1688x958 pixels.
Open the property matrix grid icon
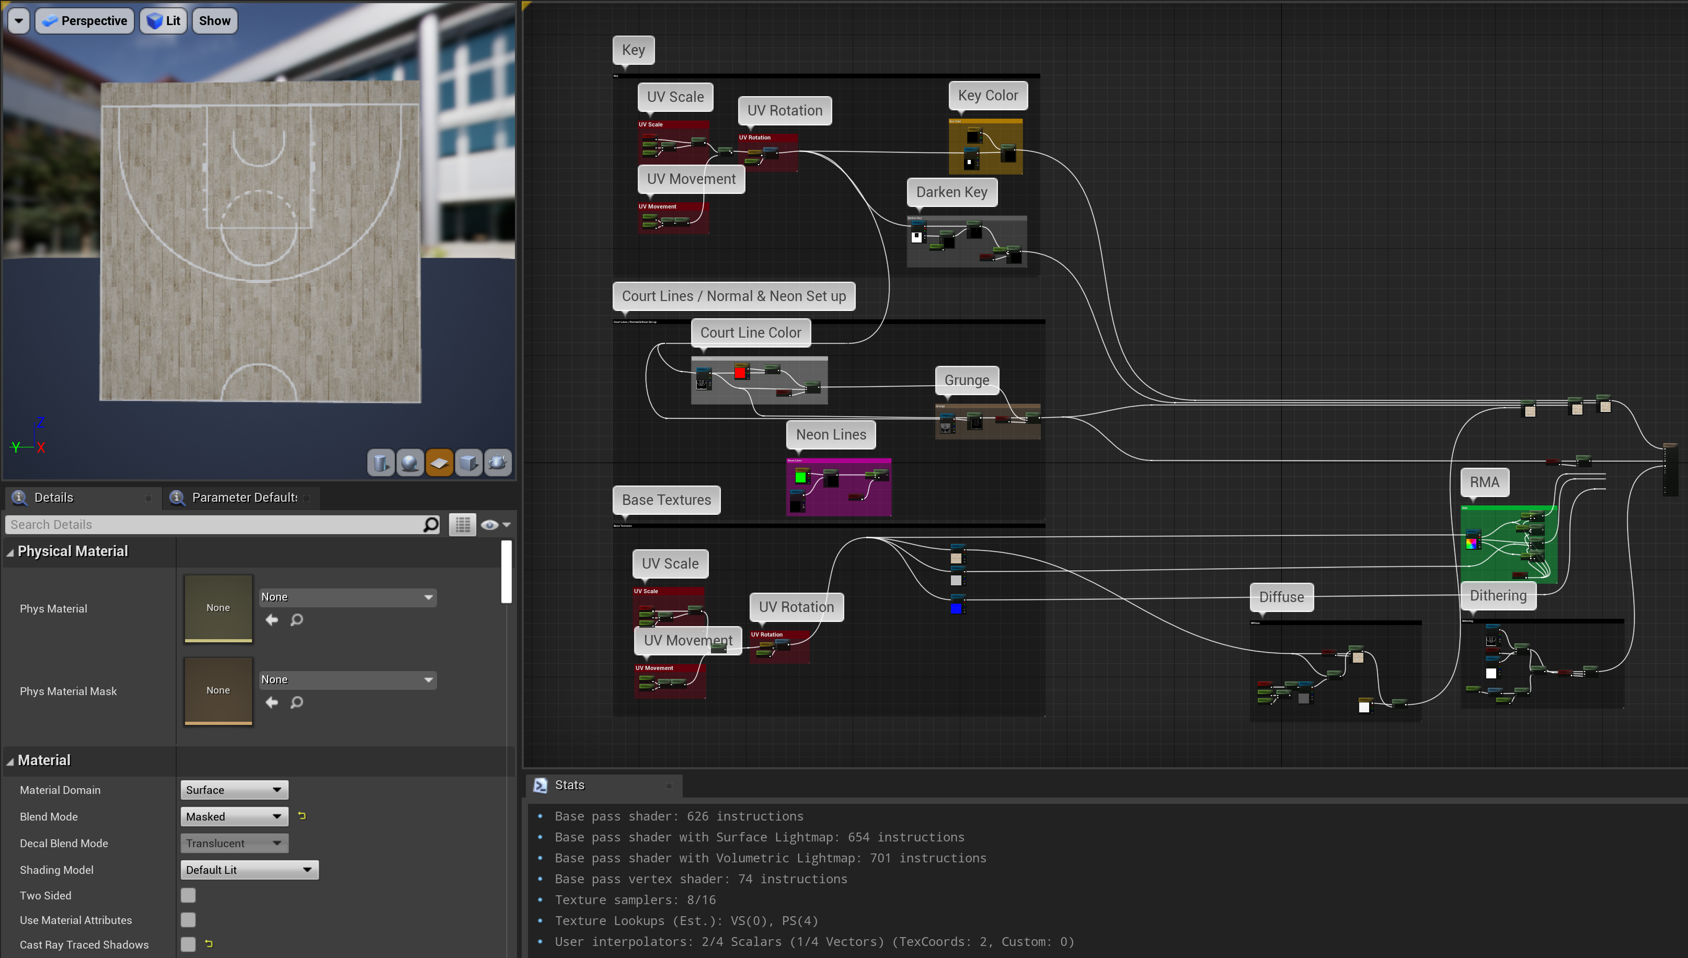click(463, 524)
